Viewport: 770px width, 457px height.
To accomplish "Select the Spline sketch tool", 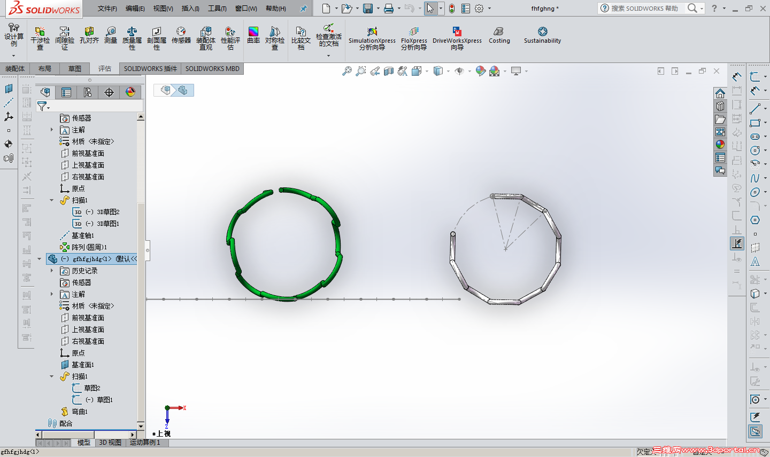I will pyautogui.click(x=755, y=178).
